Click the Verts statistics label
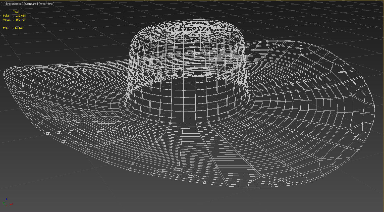This screenshot has width=384, height=212. pyautogui.click(x=7, y=20)
